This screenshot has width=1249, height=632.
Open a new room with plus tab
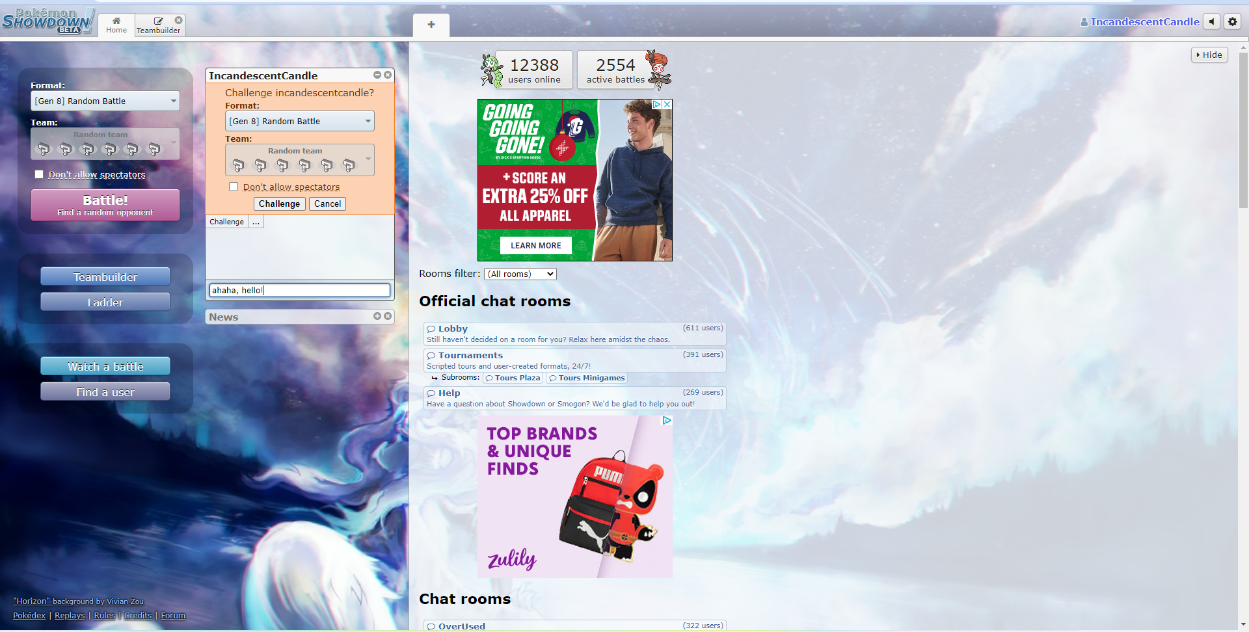coord(431,25)
